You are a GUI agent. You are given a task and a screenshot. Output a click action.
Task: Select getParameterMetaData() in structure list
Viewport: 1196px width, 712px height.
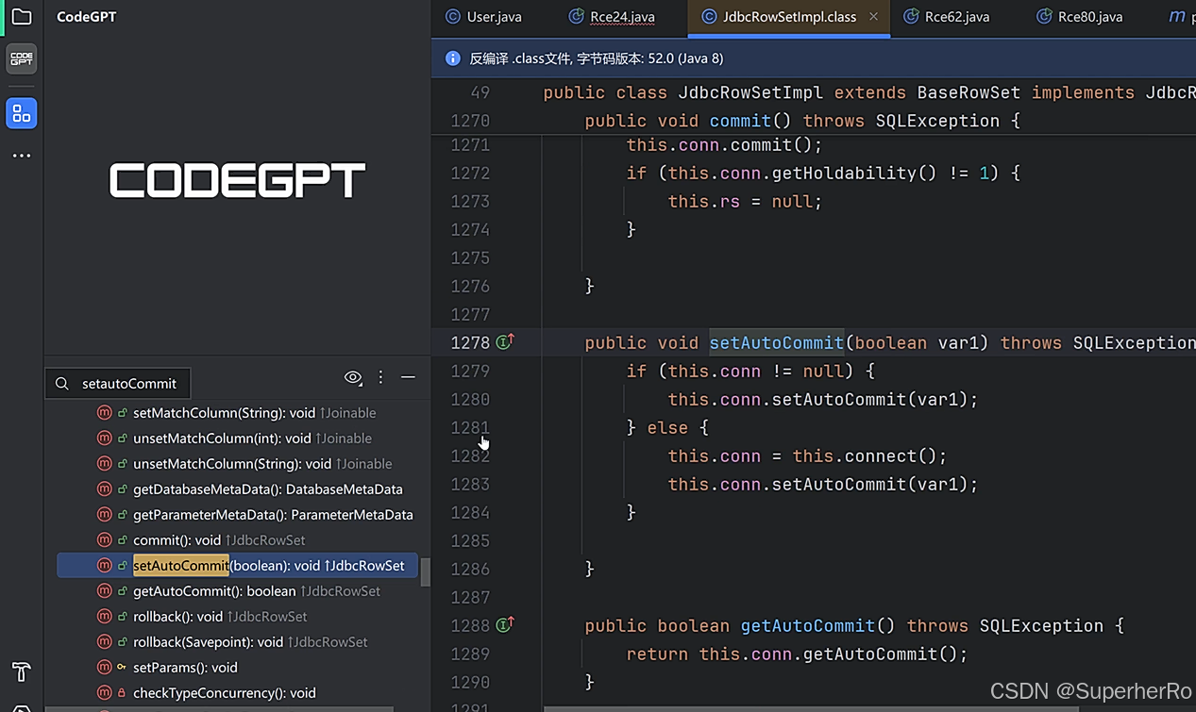pos(236,515)
